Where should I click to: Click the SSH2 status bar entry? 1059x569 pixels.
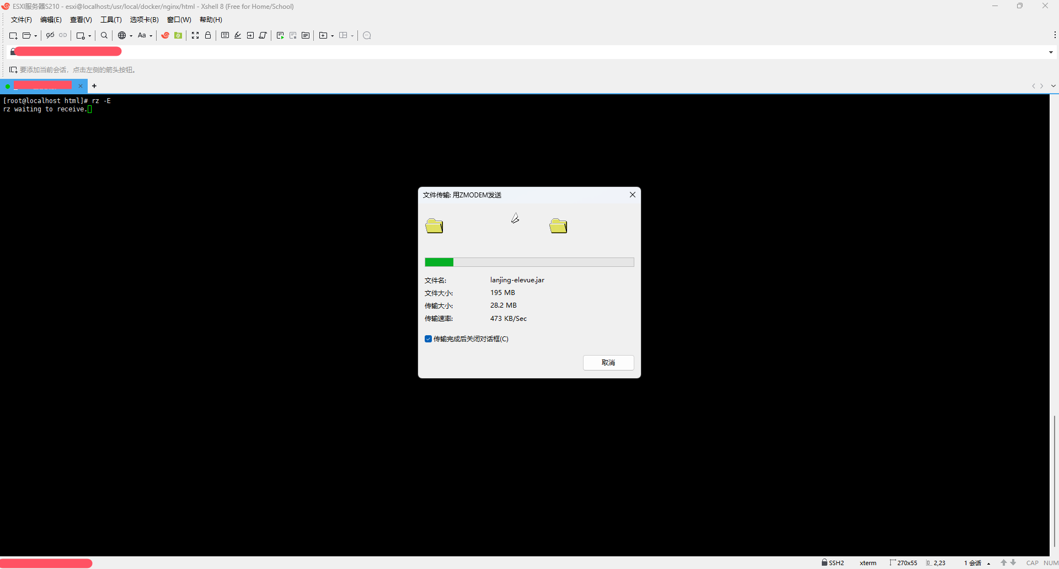(x=833, y=563)
